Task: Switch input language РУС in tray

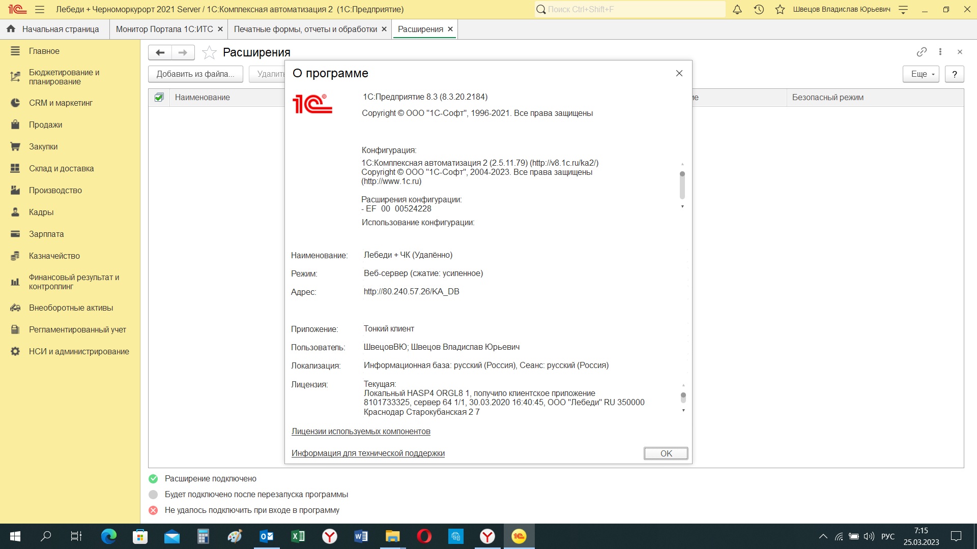Action: point(888,536)
